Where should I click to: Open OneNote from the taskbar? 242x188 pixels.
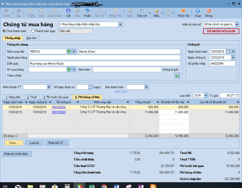[141, 186]
